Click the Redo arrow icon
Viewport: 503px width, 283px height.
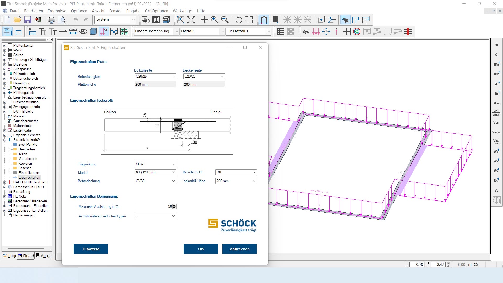[86, 20]
